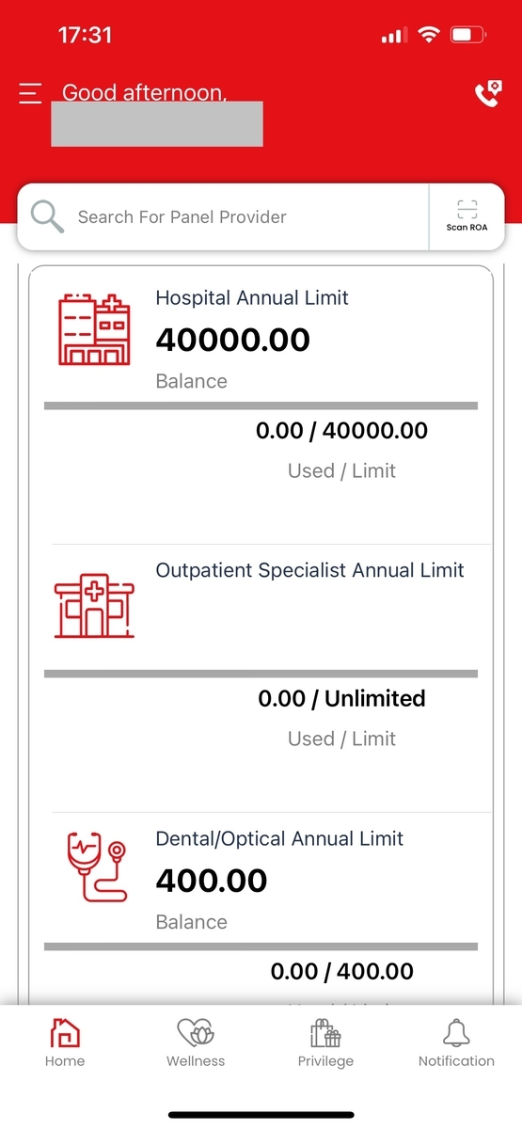Image resolution: width=522 pixels, height=1129 pixels.
Task: Focus the Search For Panel Provider field
Action: coord(222,216)
